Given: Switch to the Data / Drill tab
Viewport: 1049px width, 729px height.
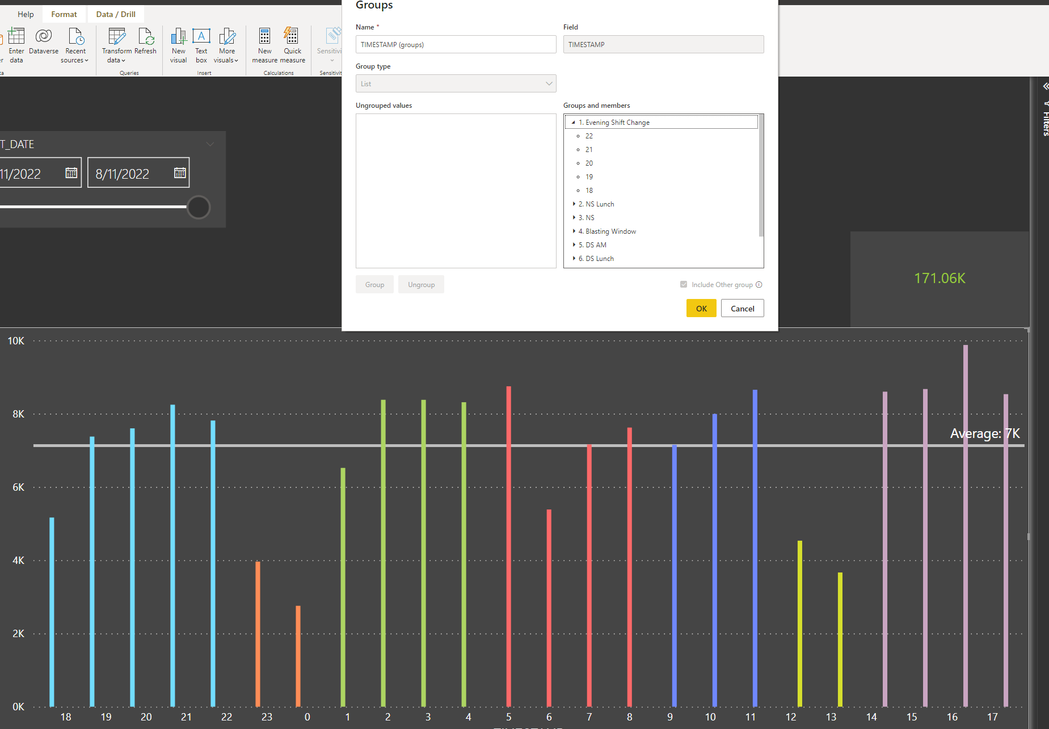Looking at the screenshot, I should coord(116,14).
